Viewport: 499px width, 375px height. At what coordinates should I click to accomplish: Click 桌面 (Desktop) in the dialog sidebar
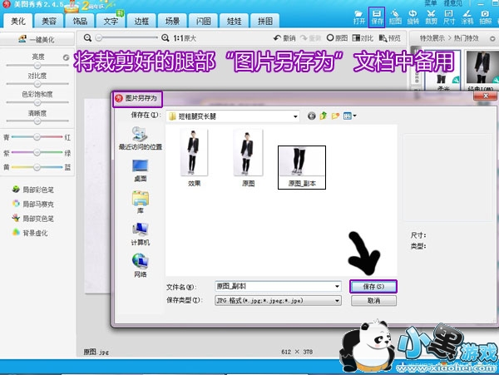[140, 170]
